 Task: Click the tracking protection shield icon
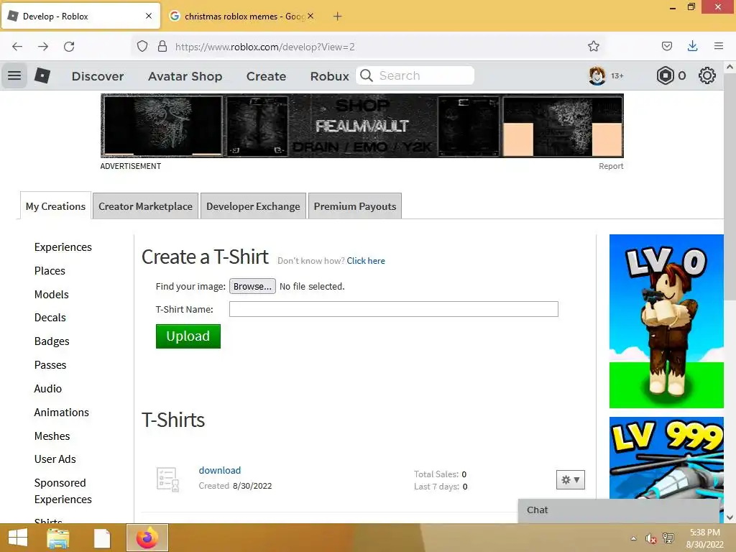[142, 47]
